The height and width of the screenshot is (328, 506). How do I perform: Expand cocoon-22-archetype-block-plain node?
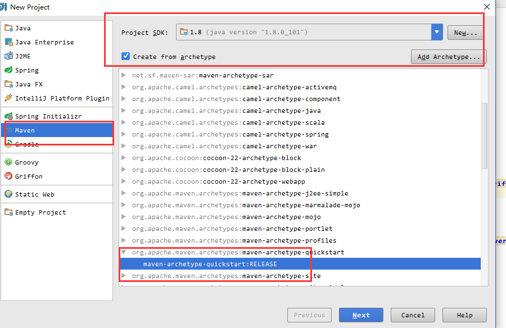click(124, 170)
